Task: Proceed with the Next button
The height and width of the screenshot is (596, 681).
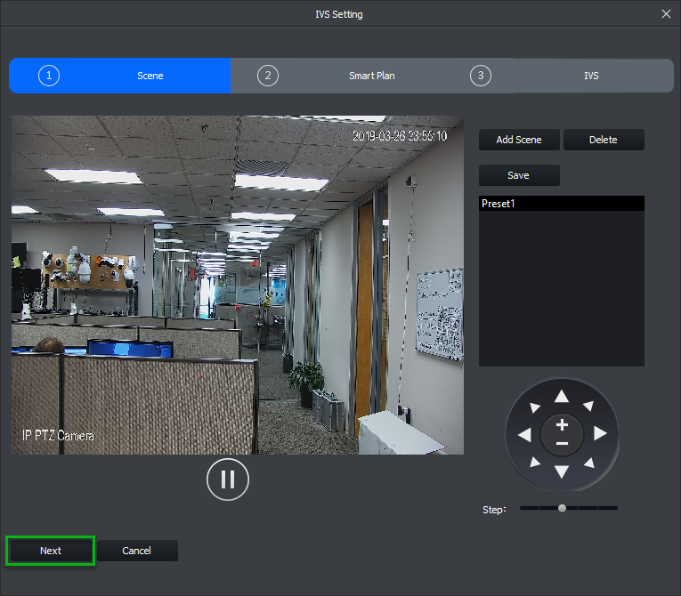Action: (51, 551)
